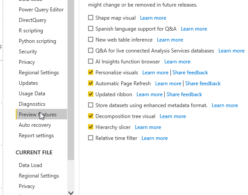Click Learn more for Decomposition tree visual
Viewport: 248px width, 195px height.
pos(173,116)
